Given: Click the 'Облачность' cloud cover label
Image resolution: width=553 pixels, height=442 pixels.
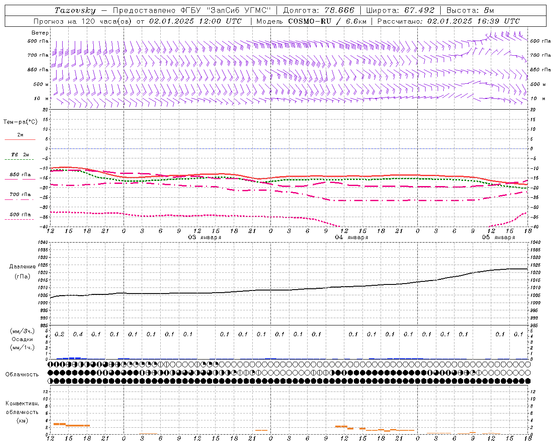Looking at the screenshot, I should [22, 375].
